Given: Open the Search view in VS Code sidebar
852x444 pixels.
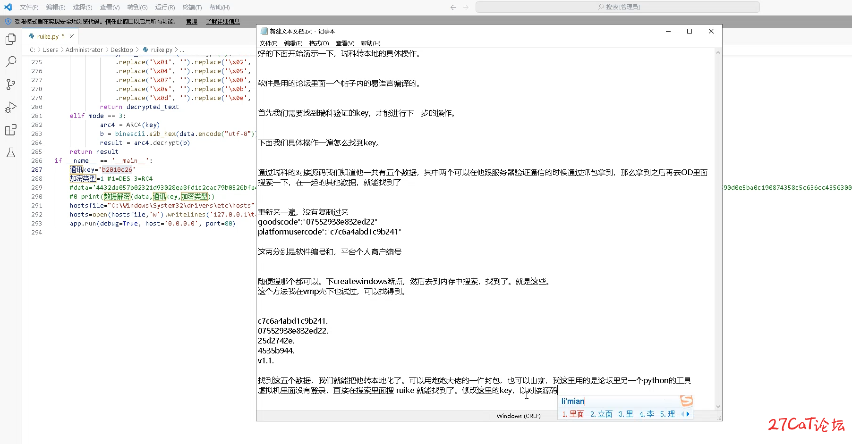Looking at the screenshot, I should pos(11,62).
